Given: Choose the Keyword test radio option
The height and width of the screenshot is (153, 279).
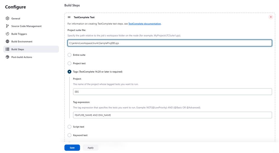Looking at the screenshot, I should (70, 135).
